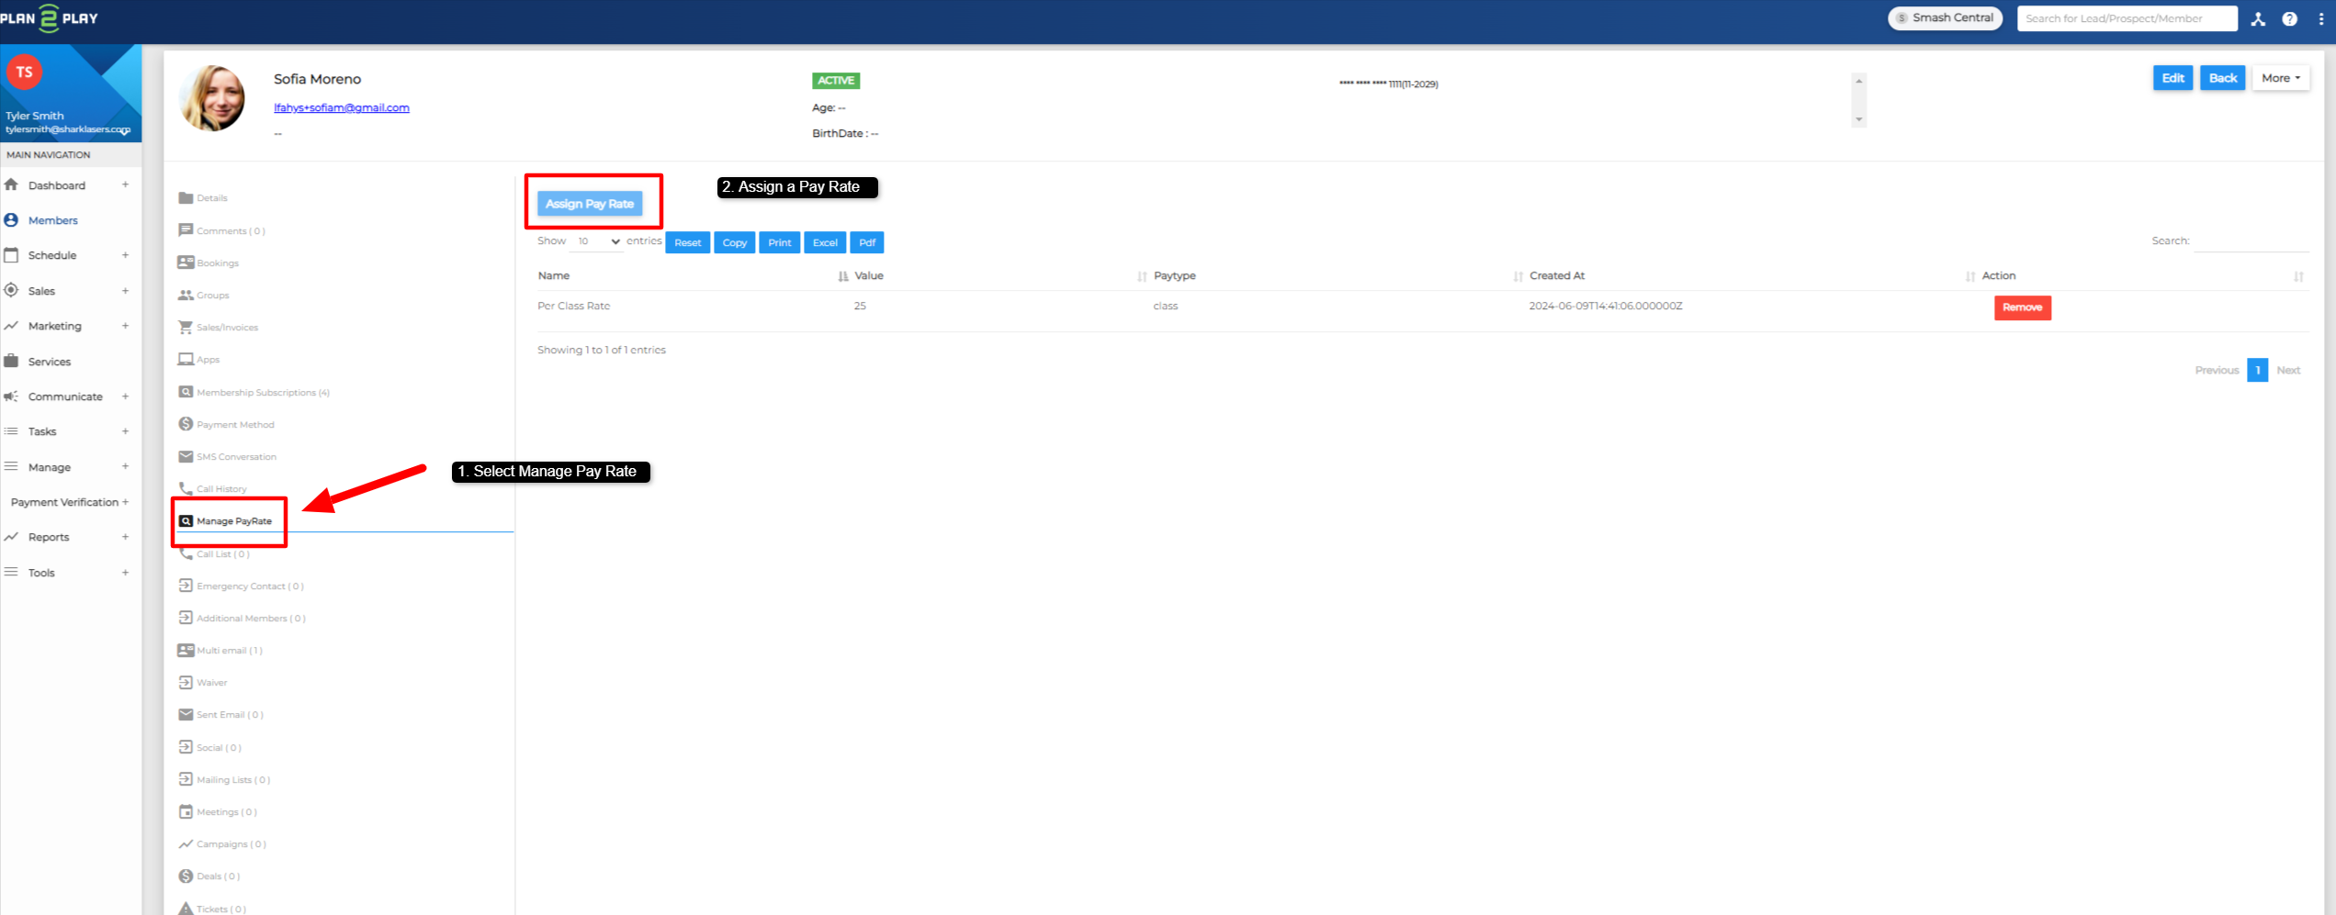
Task: Expand the Marketing menu plus sign
Action: tap(125, 326)
